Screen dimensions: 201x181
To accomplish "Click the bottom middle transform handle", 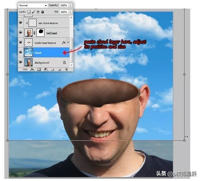I will pos(96,141).
